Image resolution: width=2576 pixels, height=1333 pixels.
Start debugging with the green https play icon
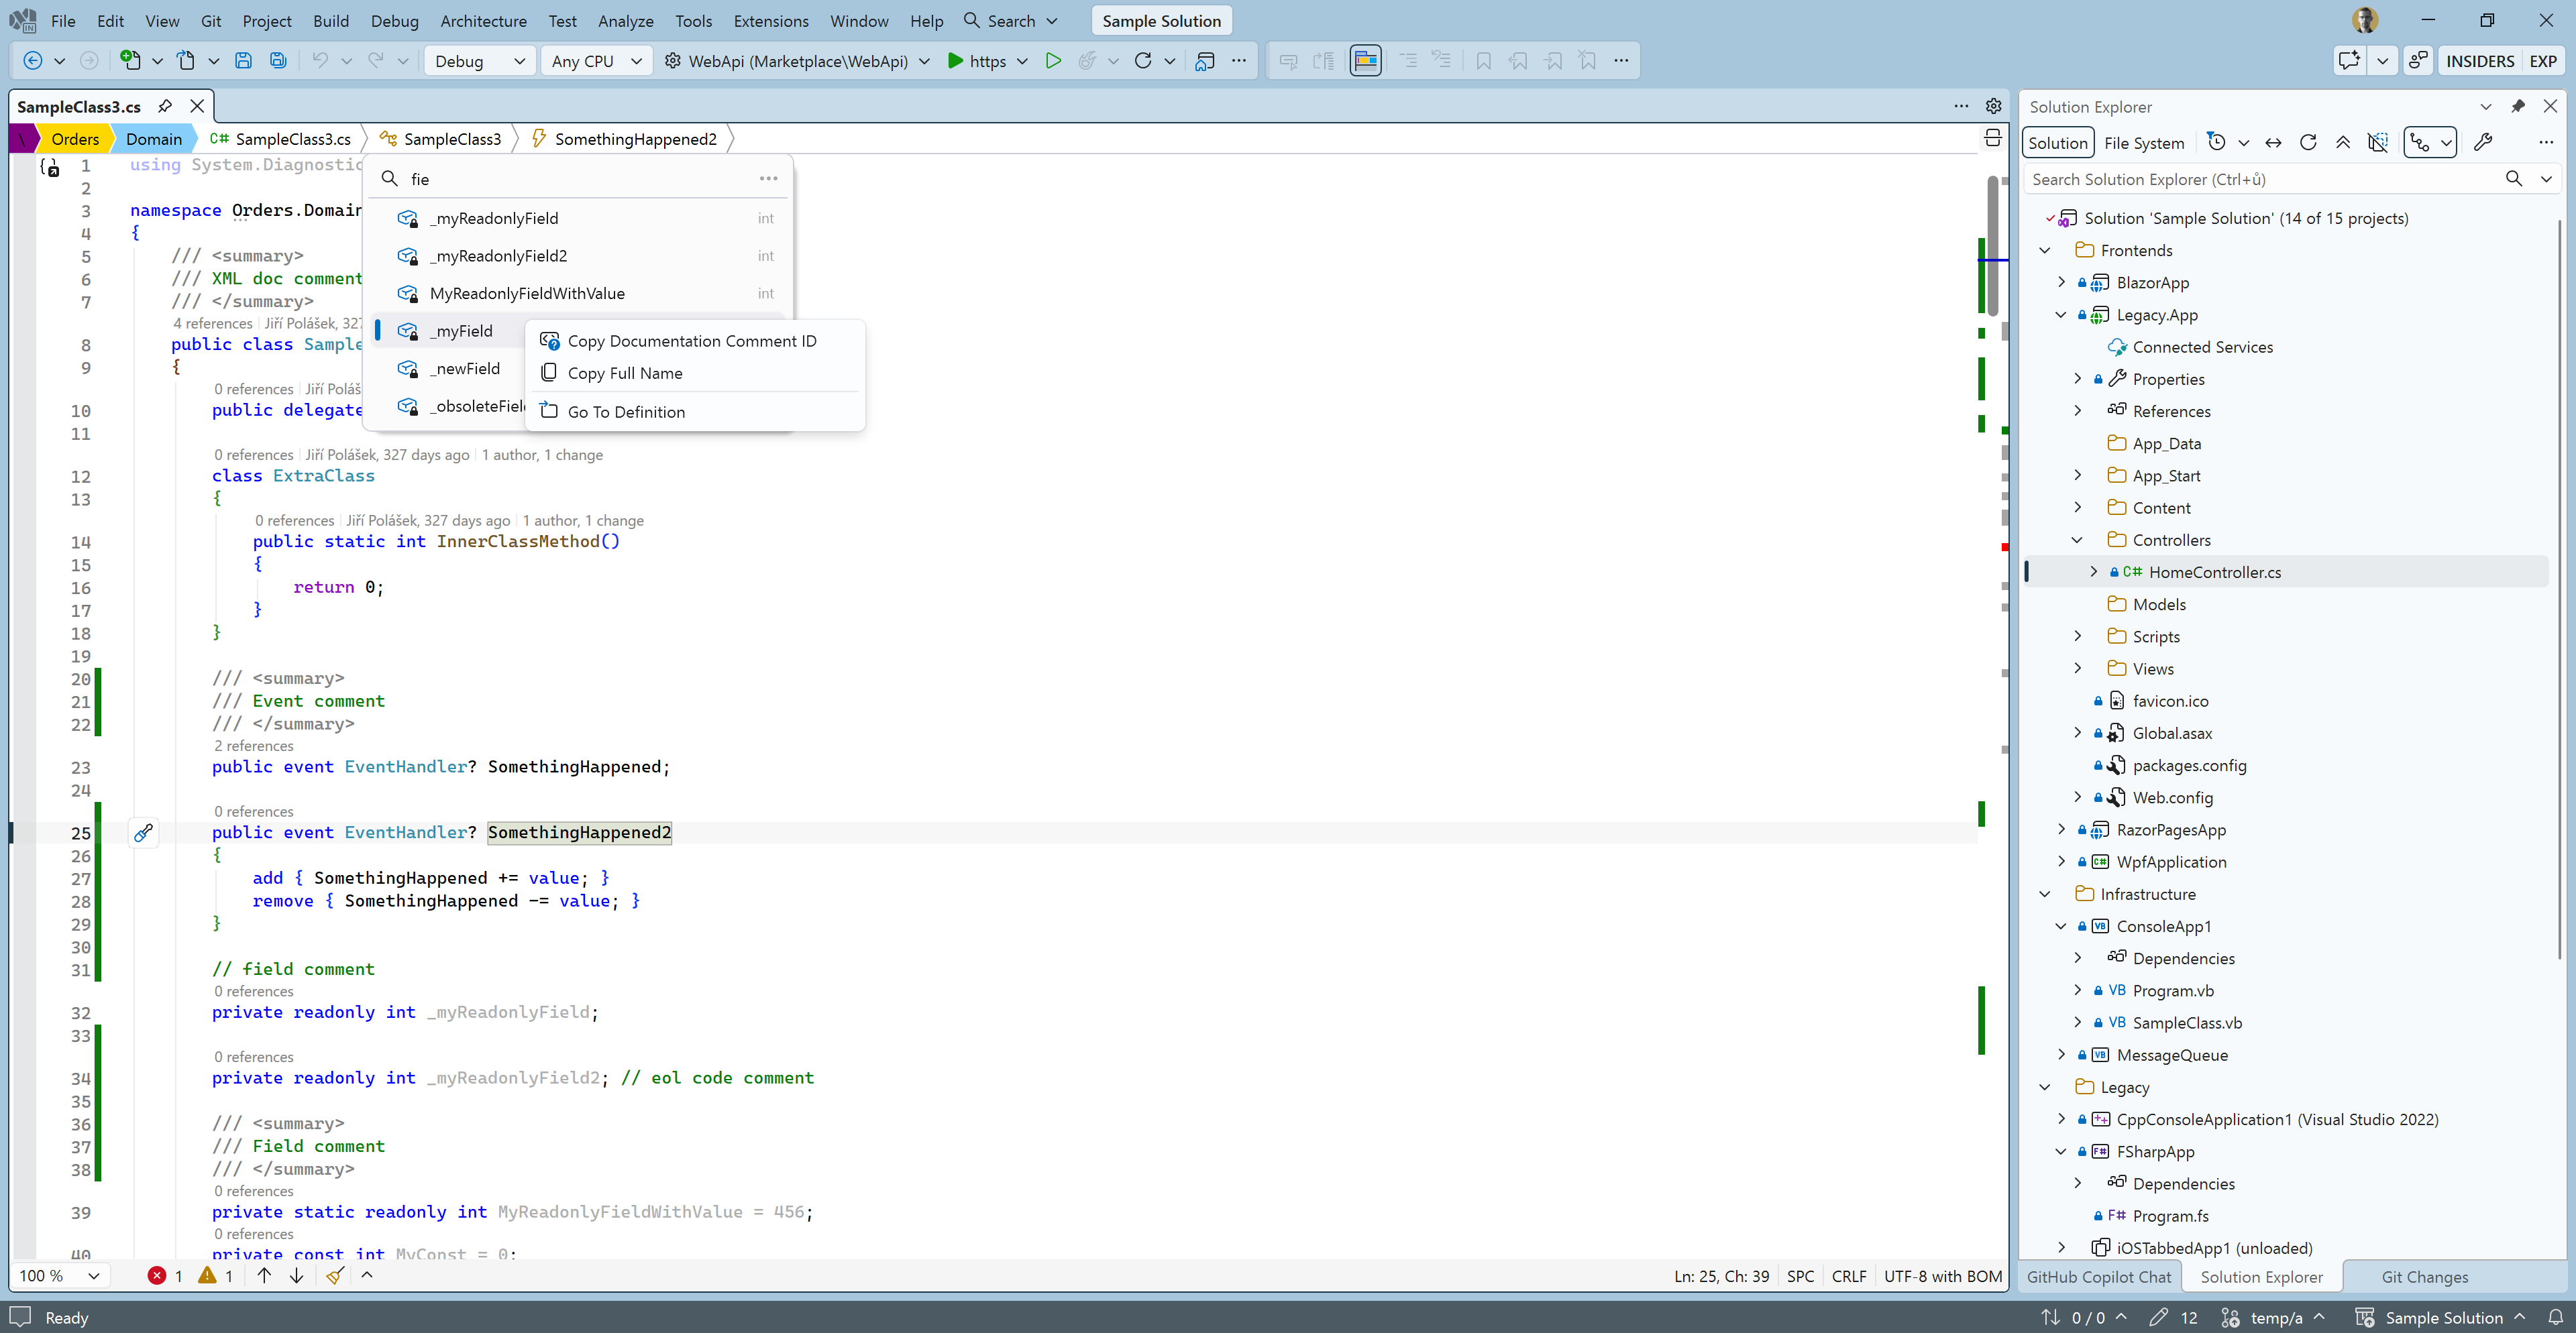click(x=955, y=61)
